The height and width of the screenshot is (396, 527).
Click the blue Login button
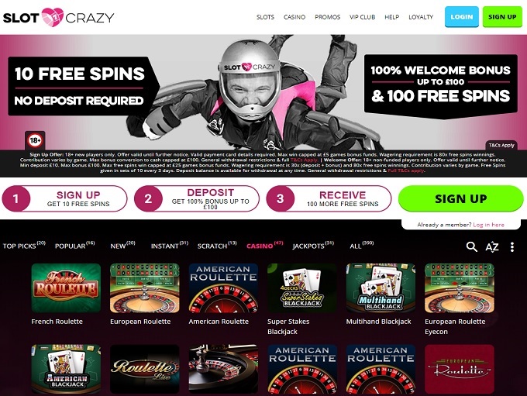pyautogui.click(x=461, y=17)
